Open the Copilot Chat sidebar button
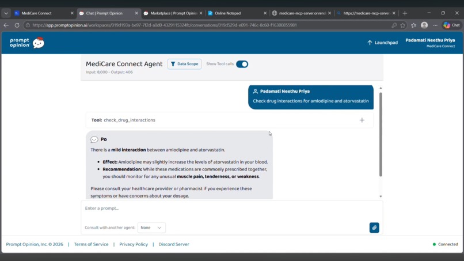The width and height of the screenshot is (464, 261). tap(451, 25)
